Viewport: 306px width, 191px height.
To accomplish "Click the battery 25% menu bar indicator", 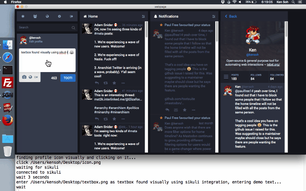I will [251, 2].
